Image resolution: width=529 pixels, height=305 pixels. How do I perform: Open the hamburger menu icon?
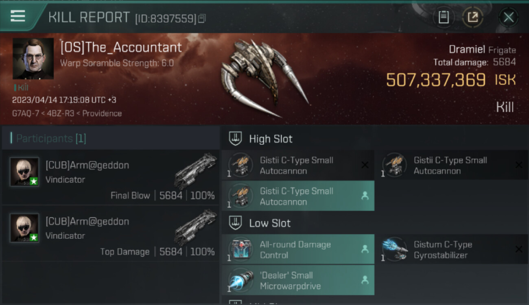point(18,17)
